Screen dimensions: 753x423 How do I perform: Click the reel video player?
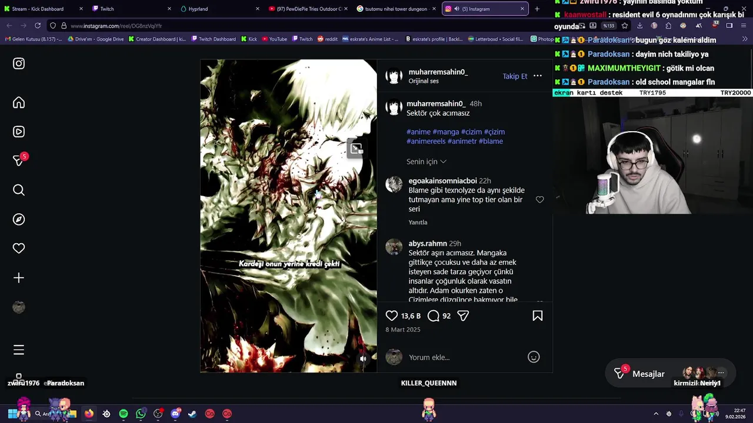click(x=288, y=216)
